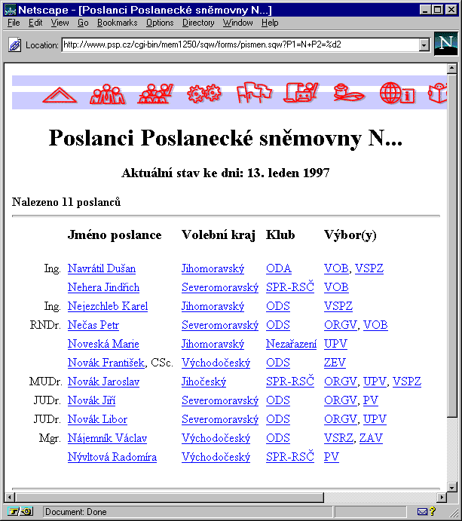Open the Nejezchleb Karel link
The width and height of the screenshot is (462, 521).
pos(108,306)
